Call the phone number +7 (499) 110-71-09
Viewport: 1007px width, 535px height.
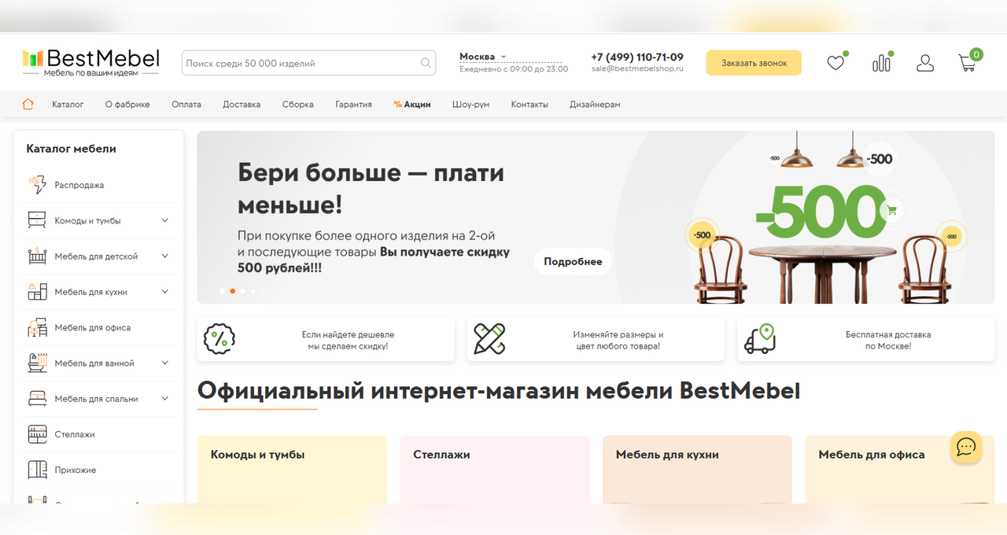(x=637, y=57)
